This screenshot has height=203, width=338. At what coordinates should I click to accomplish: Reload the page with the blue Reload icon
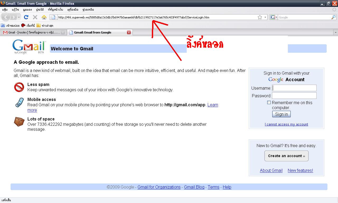pos(26,17)
